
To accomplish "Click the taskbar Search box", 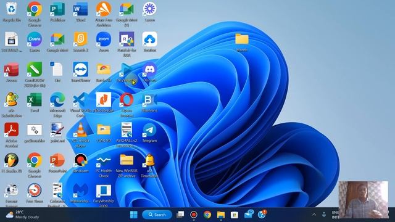I will (157, 215).
